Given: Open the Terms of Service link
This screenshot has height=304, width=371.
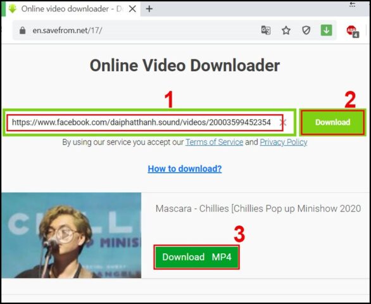Looking at the screenshot, I should [x=214, y=142].
